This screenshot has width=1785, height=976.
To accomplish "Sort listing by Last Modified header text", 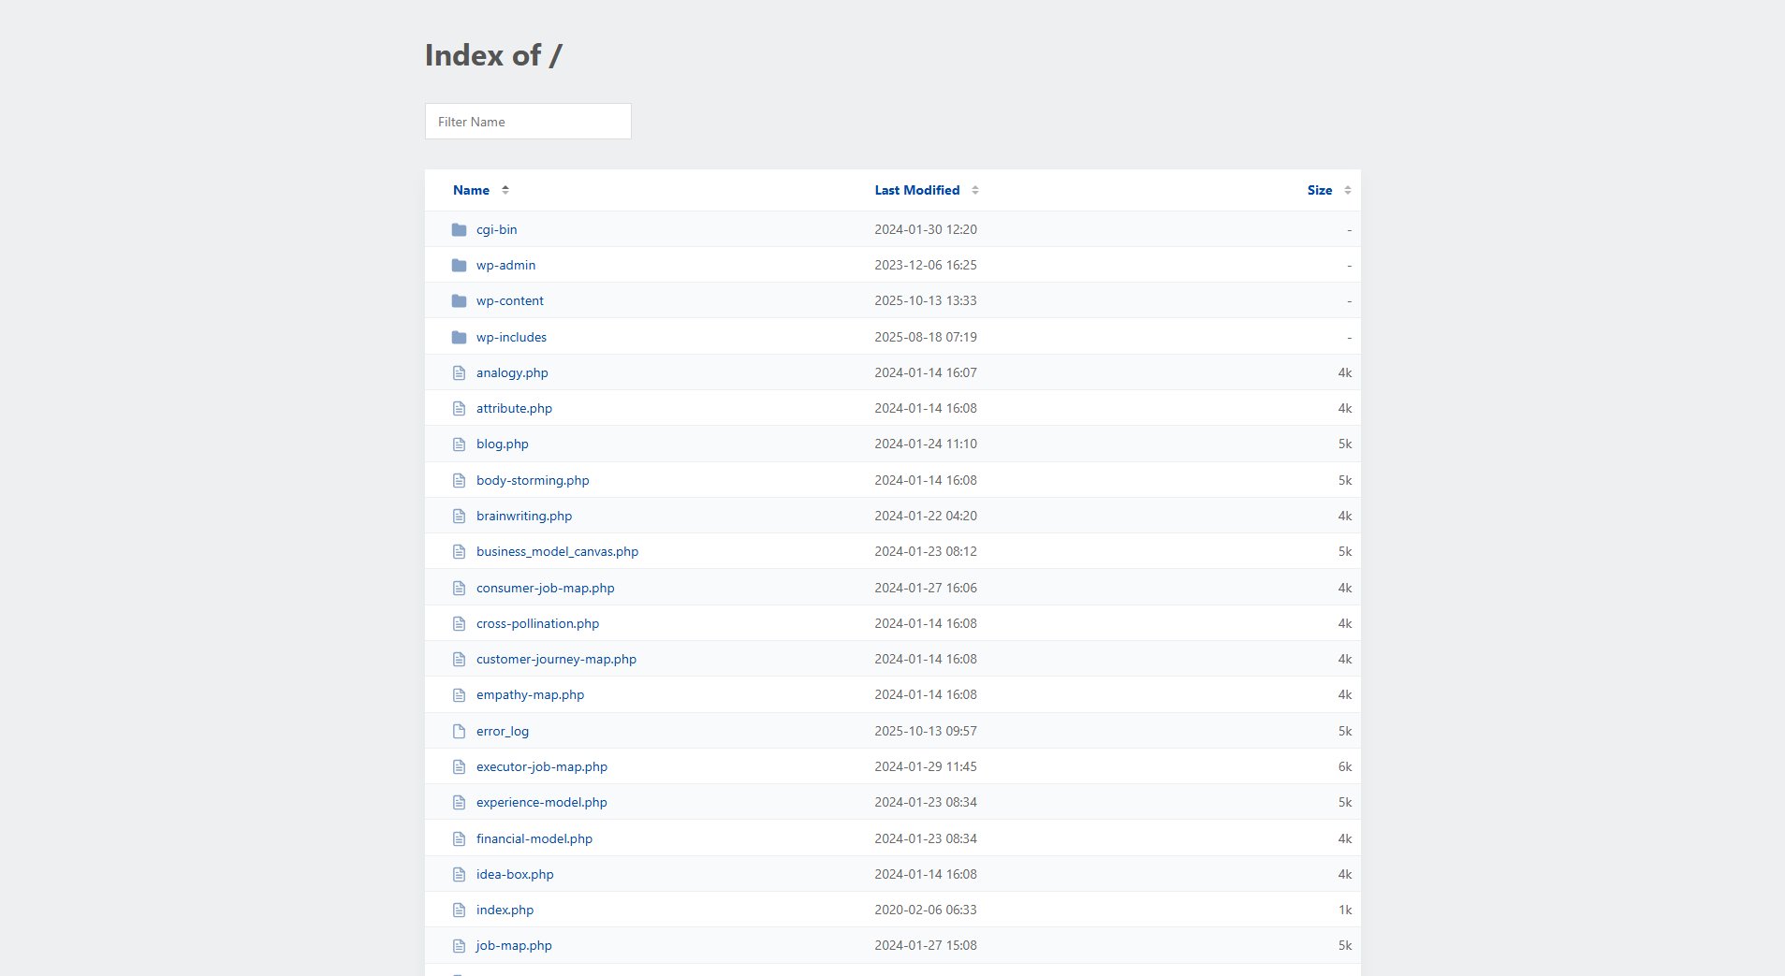I will point(916,190).
